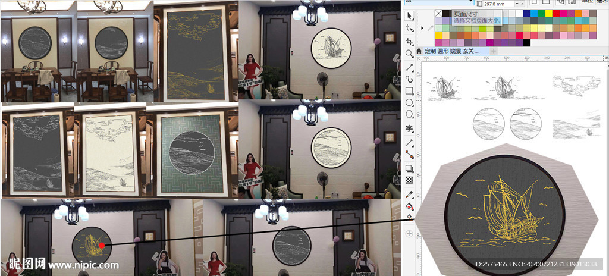This screenshot has height=276, width=609.
Task: Select the Pick tool arrow
Action: coord(409,15)
